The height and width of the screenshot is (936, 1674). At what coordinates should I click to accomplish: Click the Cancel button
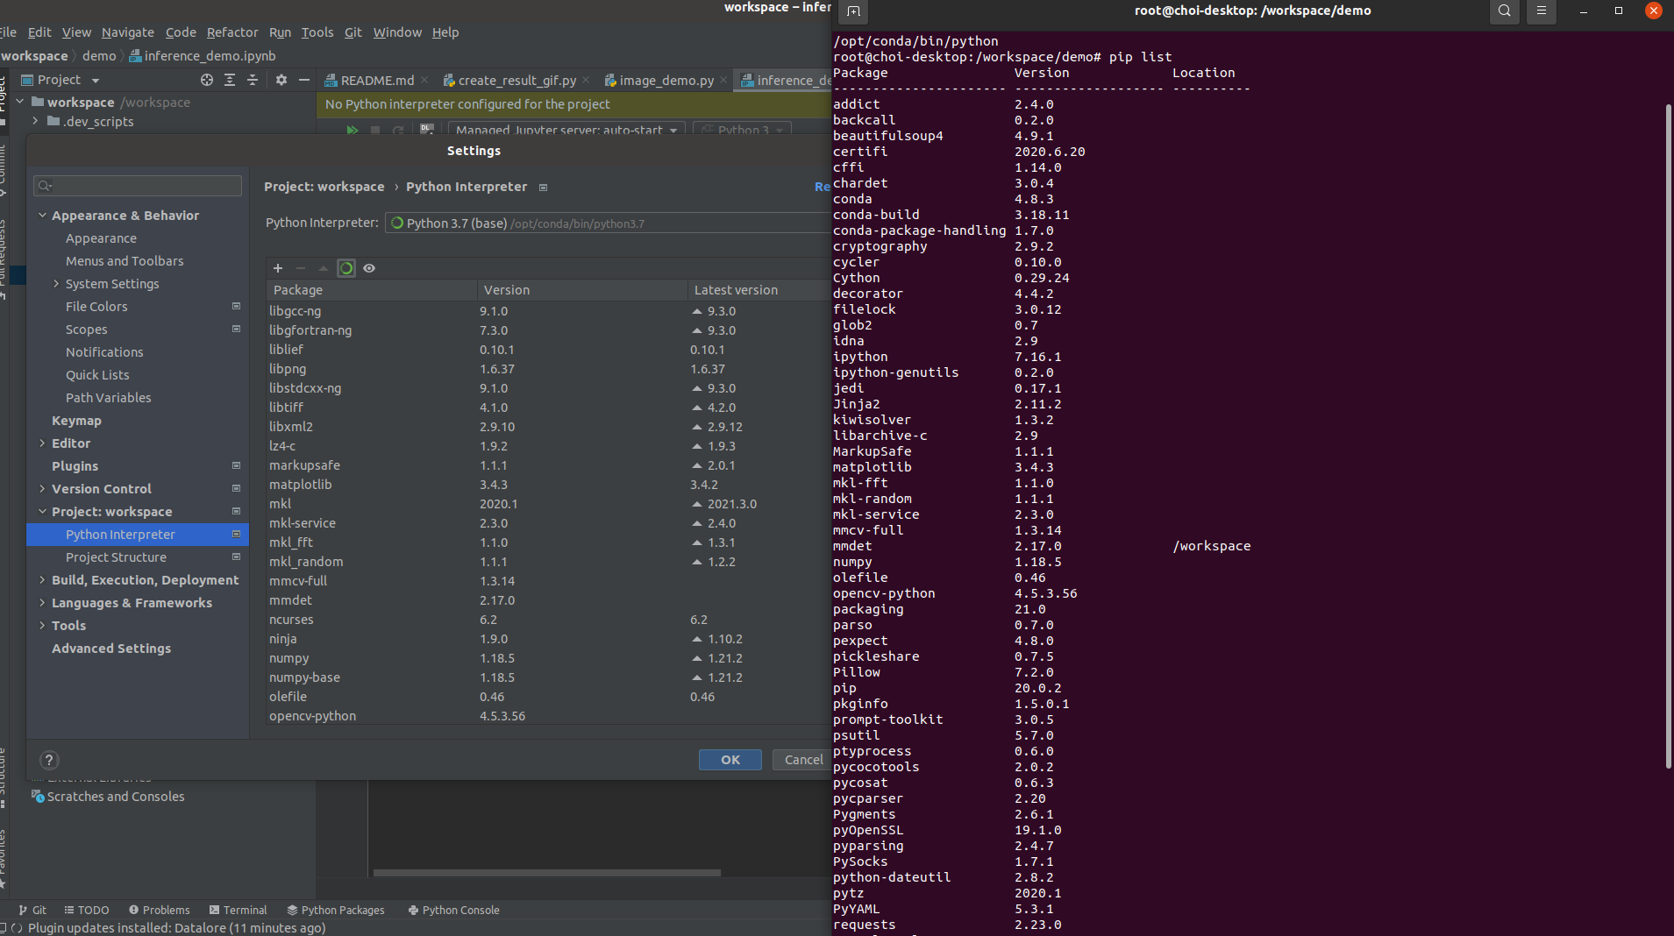[x=803, y=760]
